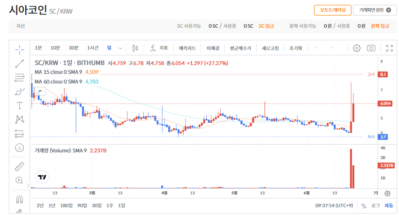399x215 pixels.
Task: Set chart range to 2년
Action: 40,206
